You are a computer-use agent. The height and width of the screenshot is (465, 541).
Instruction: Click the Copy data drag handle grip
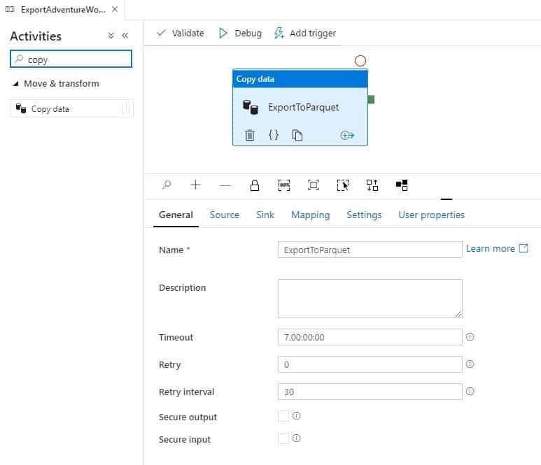(x=127, y=108)
